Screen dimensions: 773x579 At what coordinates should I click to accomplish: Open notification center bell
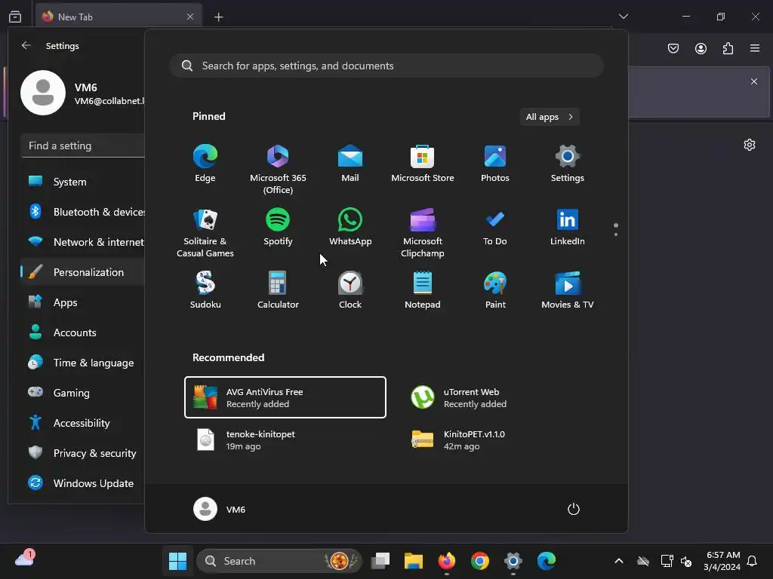point(752,561)
